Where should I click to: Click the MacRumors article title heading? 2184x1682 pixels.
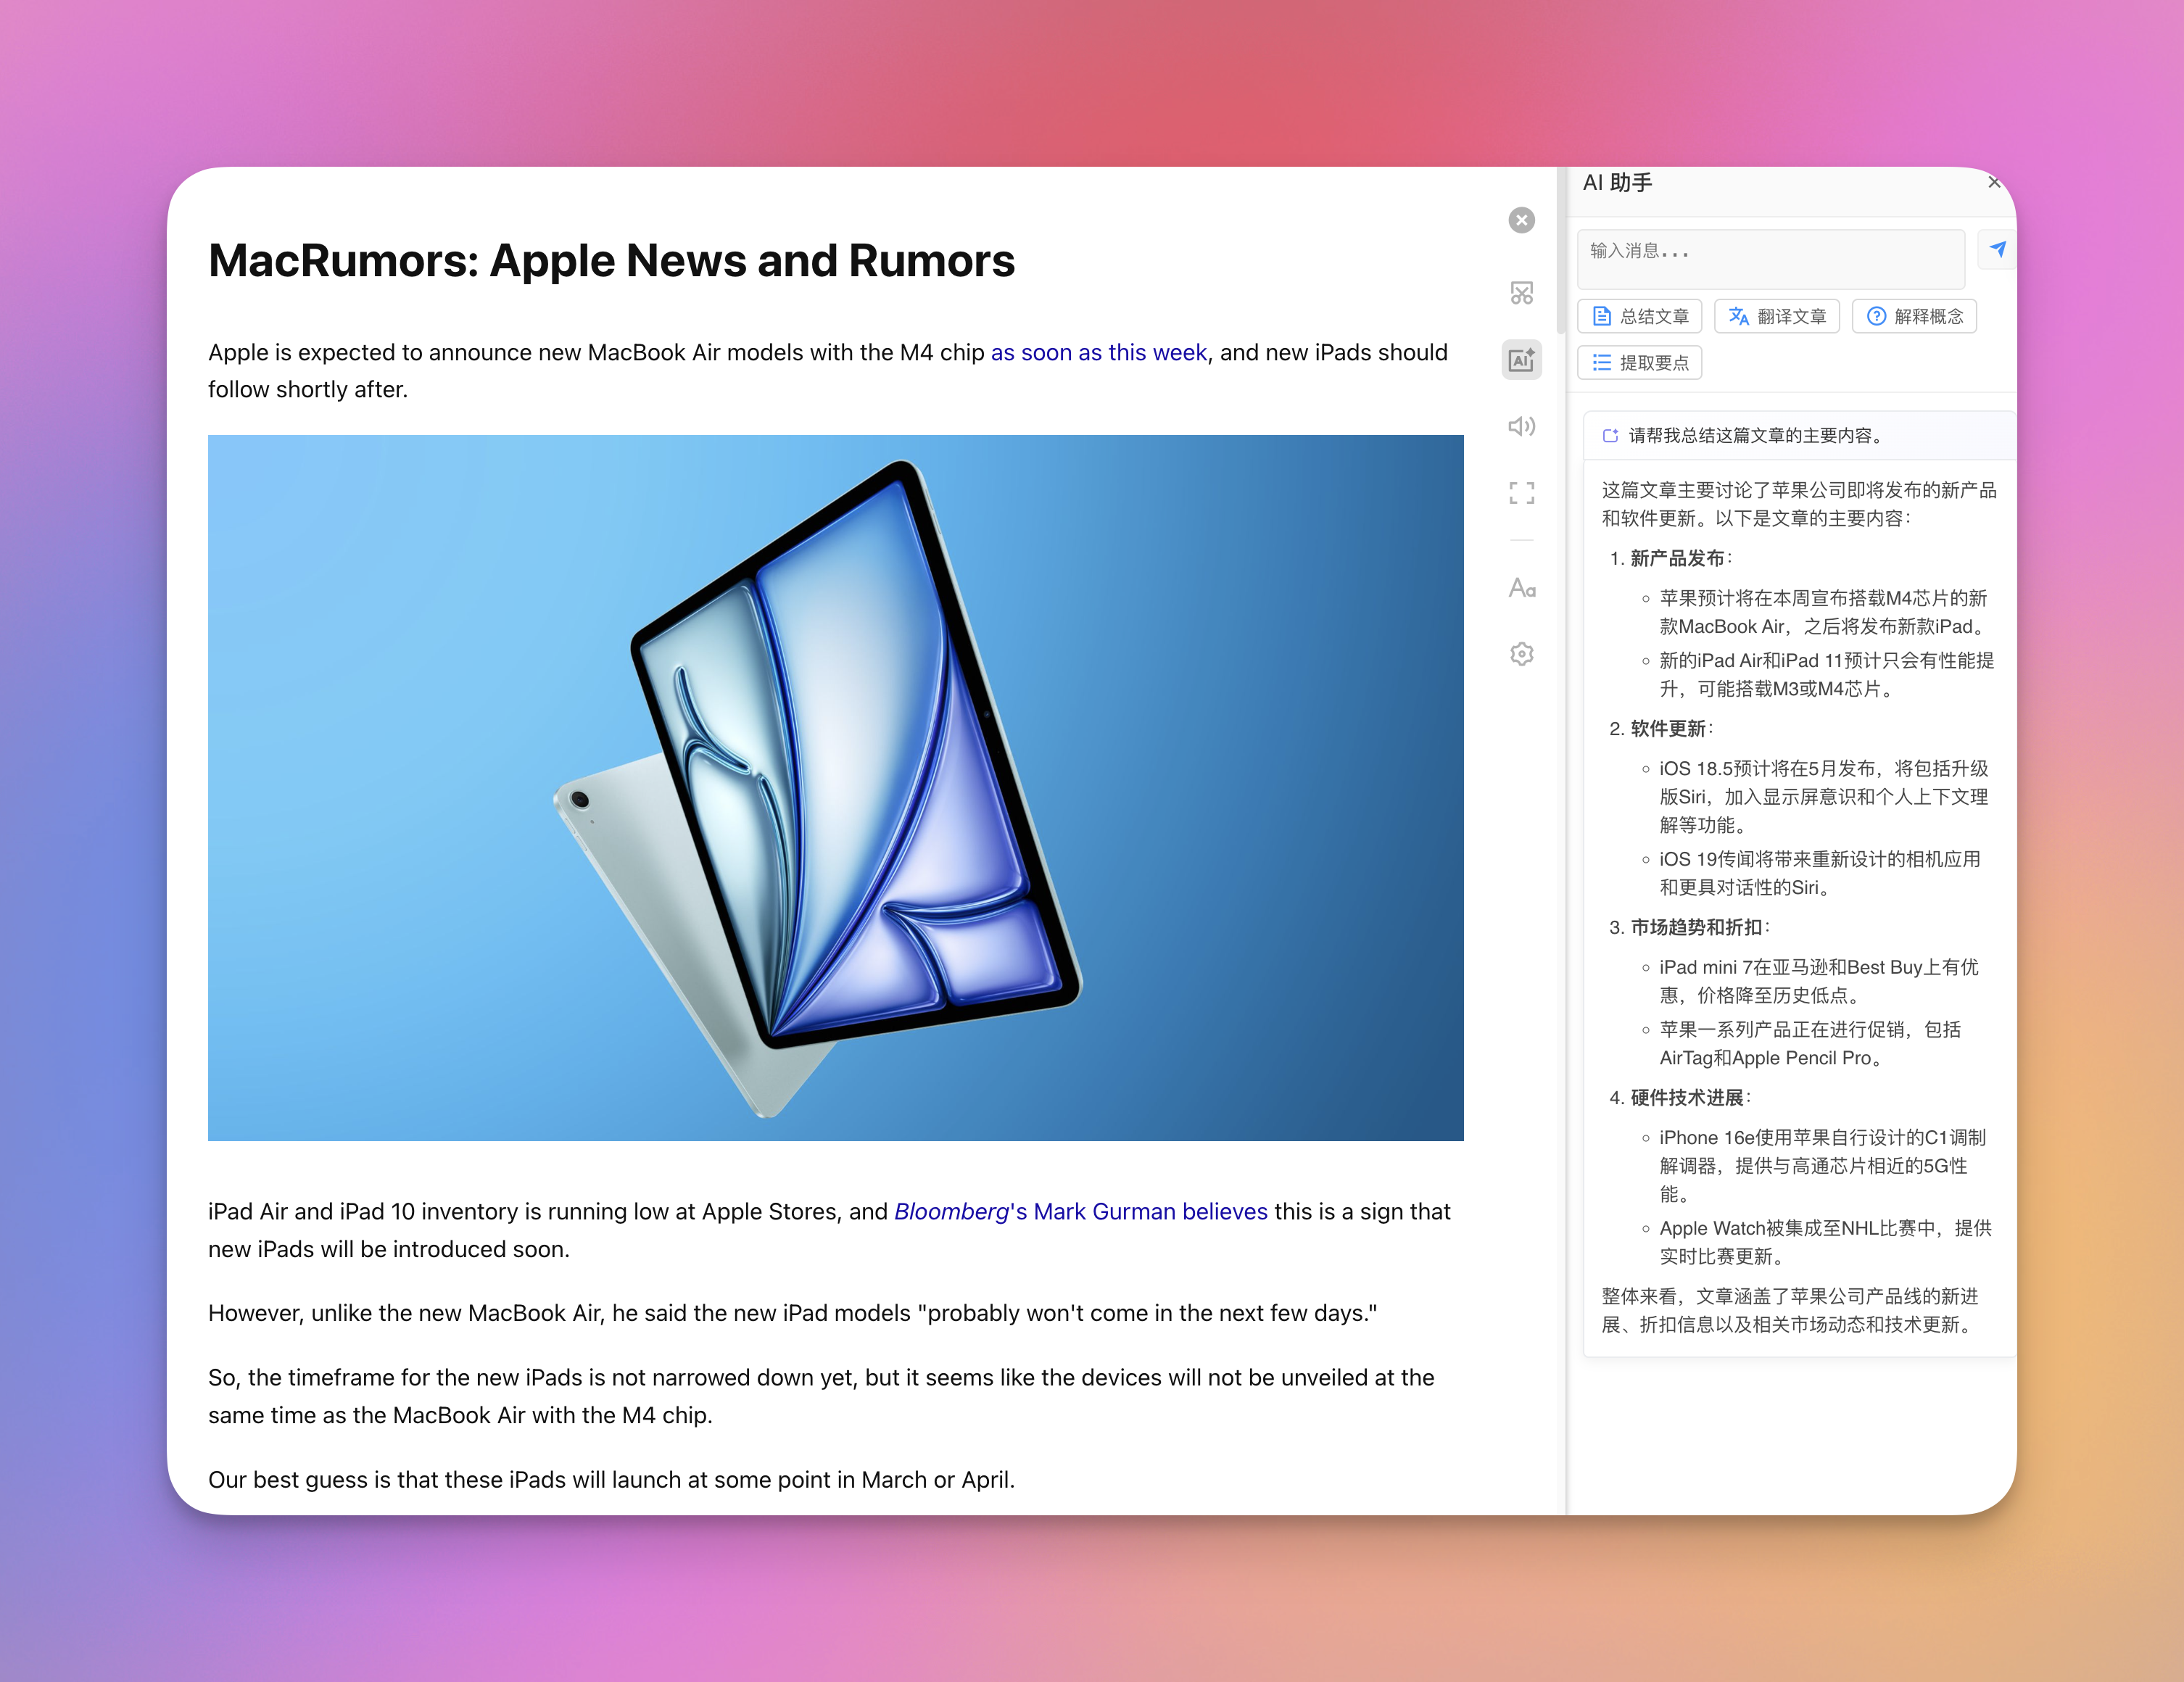(611, 261)
